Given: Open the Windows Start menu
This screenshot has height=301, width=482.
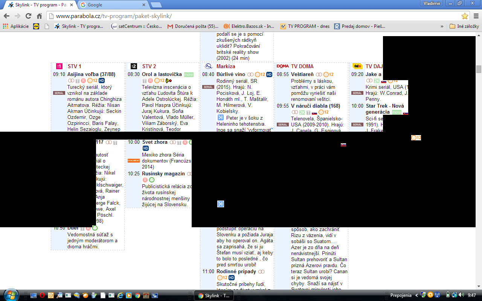Looking at the screenshot, I should point(11,295).
